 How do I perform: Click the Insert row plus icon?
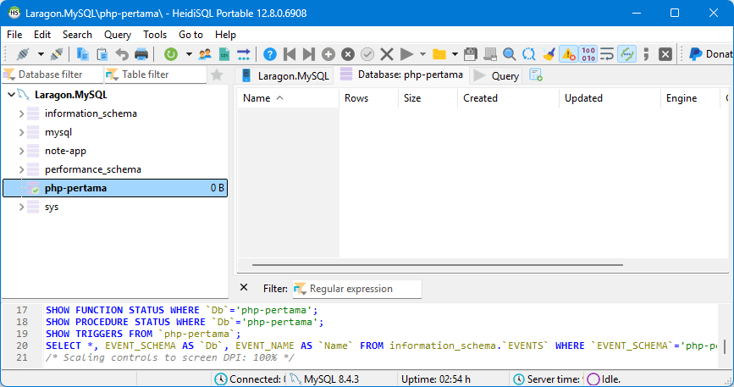click(328, 54)
